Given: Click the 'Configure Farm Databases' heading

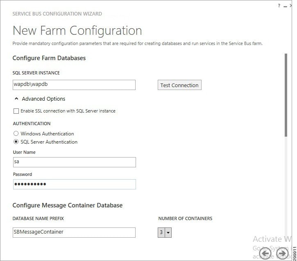Looking at the screenshot, I should tap(49, 58).
